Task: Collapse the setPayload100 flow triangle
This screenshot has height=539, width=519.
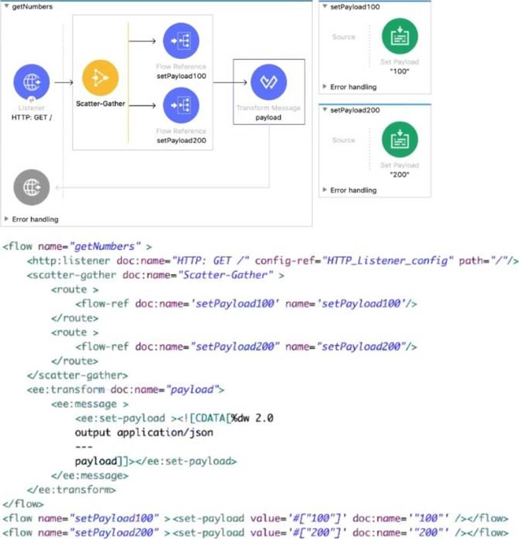Action: (x=325, y=7)
